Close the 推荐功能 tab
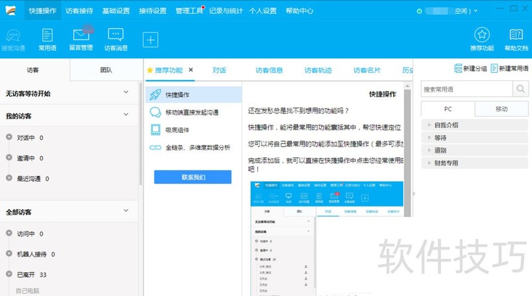This screenshot has width=532, height=296. pyautogui.click(x=191, y=70)
